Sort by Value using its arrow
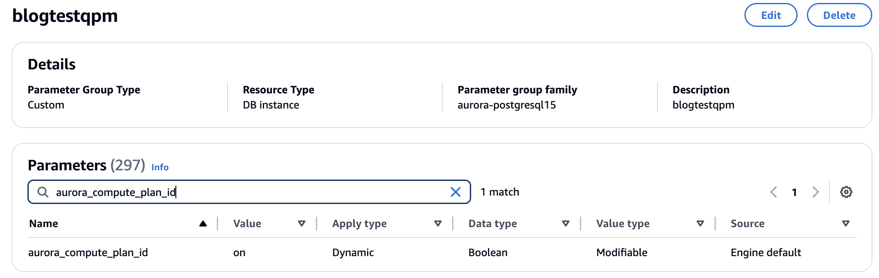Screen dimensions: 879x278 [x=302, y=224]
